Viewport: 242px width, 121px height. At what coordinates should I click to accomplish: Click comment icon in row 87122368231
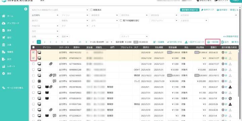tap(54, 115)
